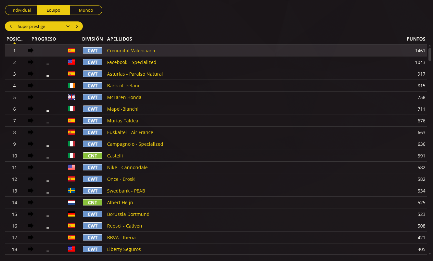This screenshot has height=261, width=433.
Task: Open team Liberty Seguros
Action: (x=124, y=249)
